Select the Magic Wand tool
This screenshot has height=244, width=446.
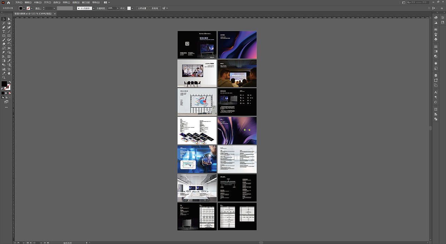[4, 23]
